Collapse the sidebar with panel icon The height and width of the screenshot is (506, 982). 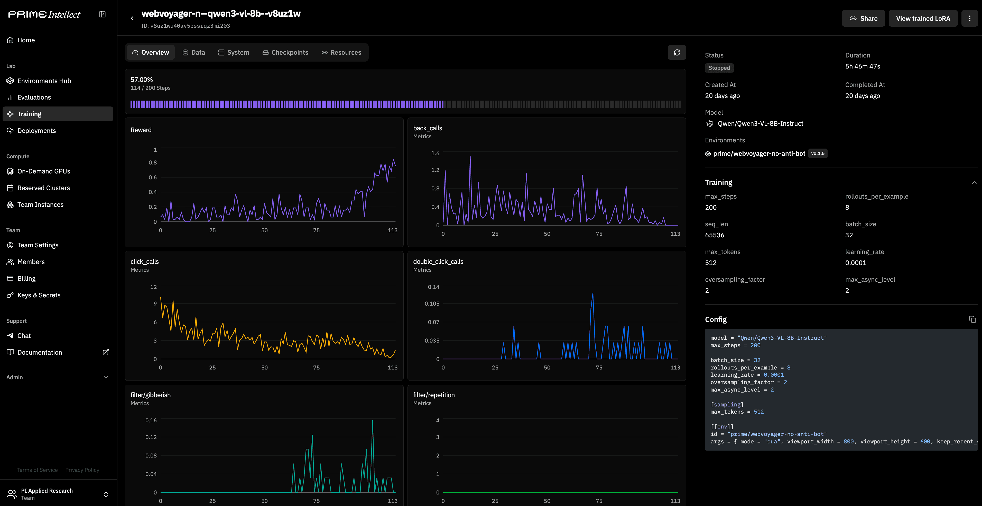pos(102,14)
